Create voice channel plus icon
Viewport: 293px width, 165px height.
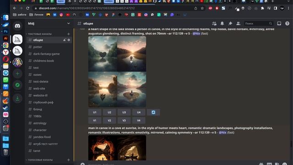pyautogui.click(x=68, y=160)
